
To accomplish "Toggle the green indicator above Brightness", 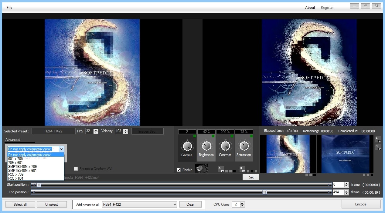I will pyautogui.click(x=213, y=136).
